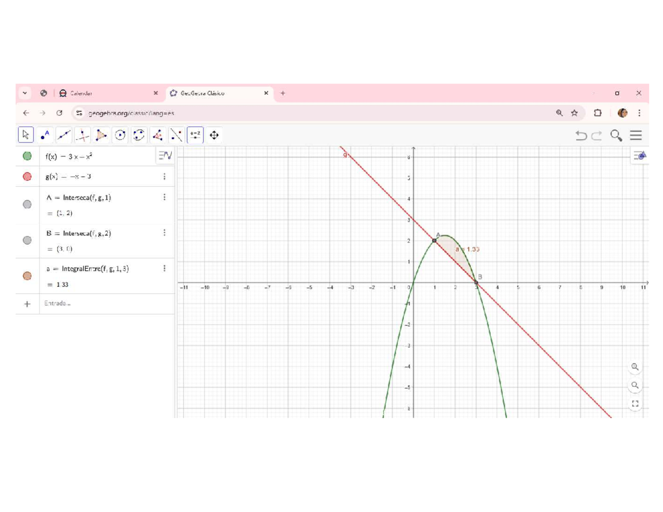This screenshot has width=663, height=512.
Task: Open the three-dot menu of IntegralEntre
Action: 164,268
